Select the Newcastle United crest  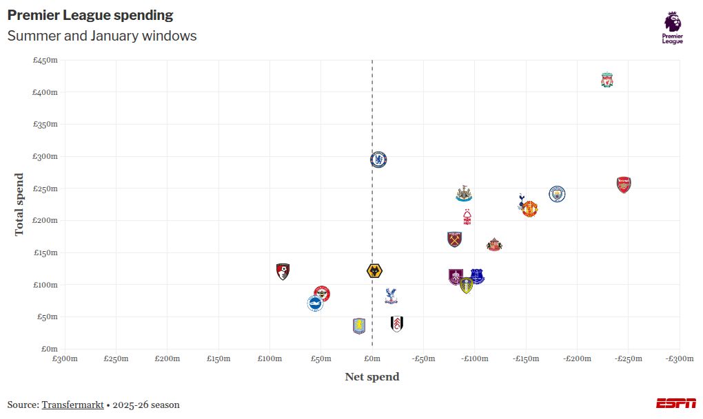tap(464, 193)
